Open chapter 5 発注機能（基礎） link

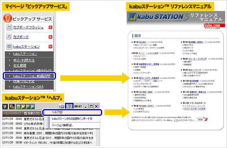(x=146, y=92)
